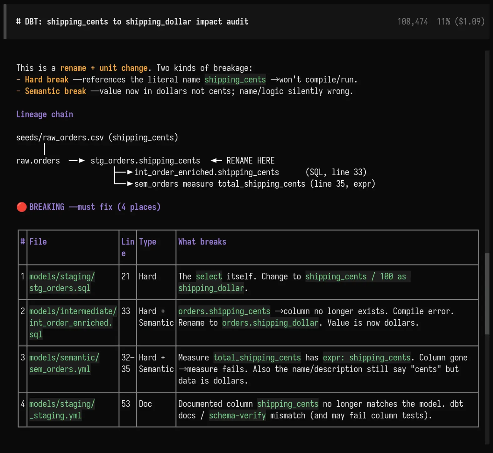The image size is (493, 453).
Task: Open models/semantic/sem_orders.yml file path
Action: tap(64, 363)
